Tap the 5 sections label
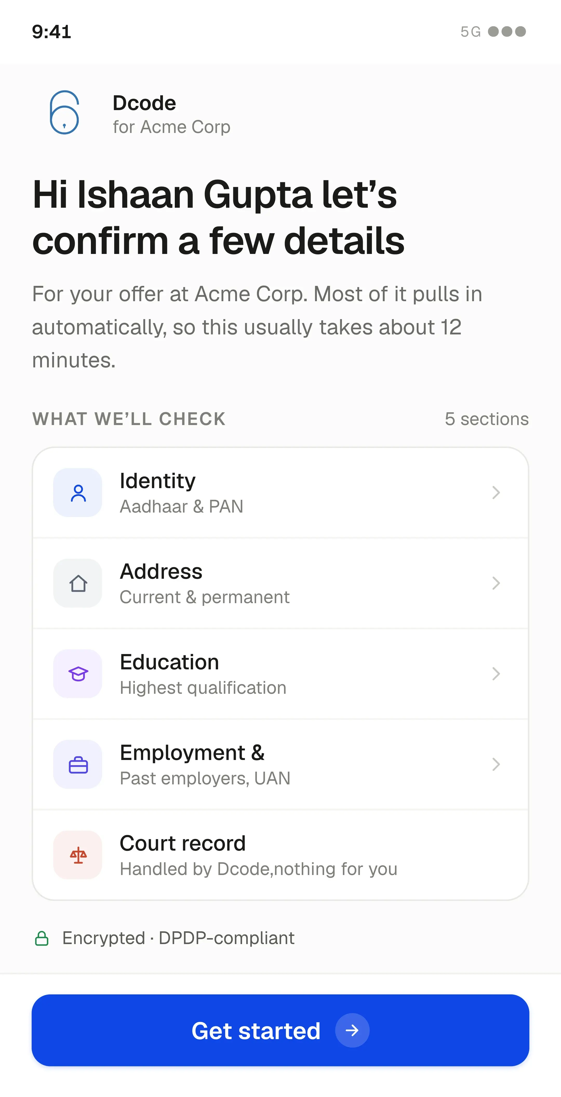 pos(487,419)
